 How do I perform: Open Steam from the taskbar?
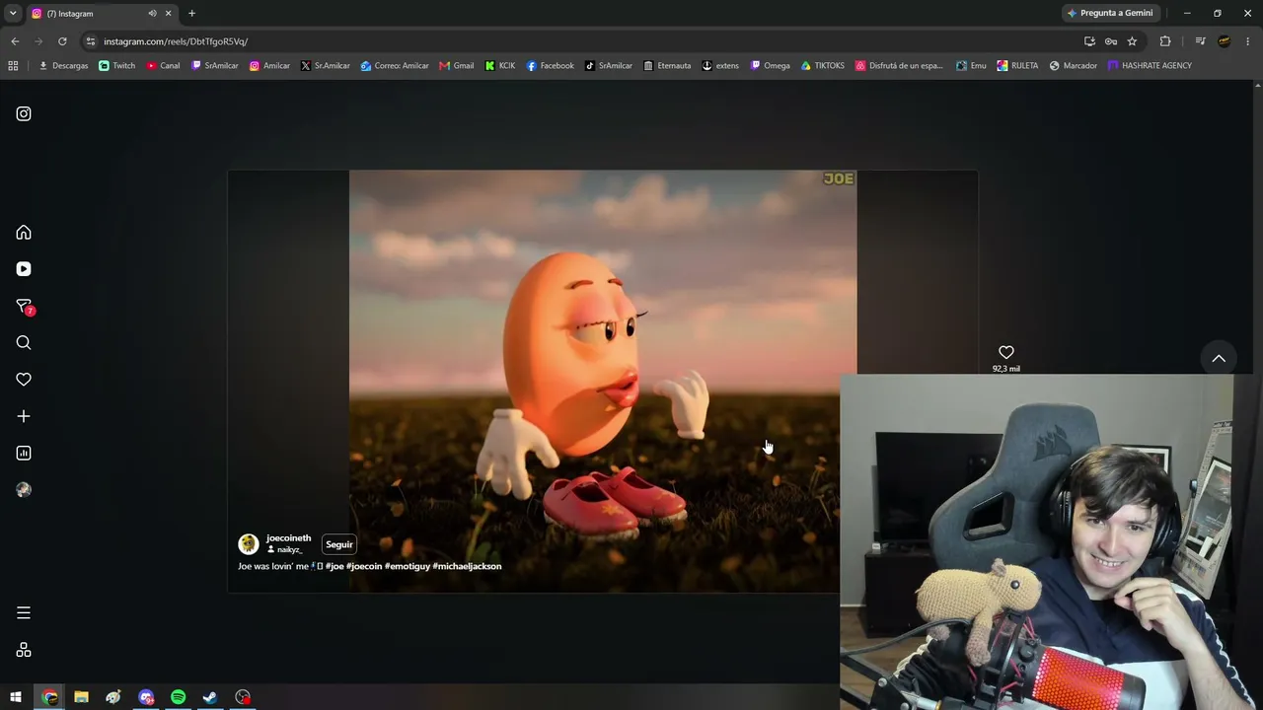click(210, 697)
